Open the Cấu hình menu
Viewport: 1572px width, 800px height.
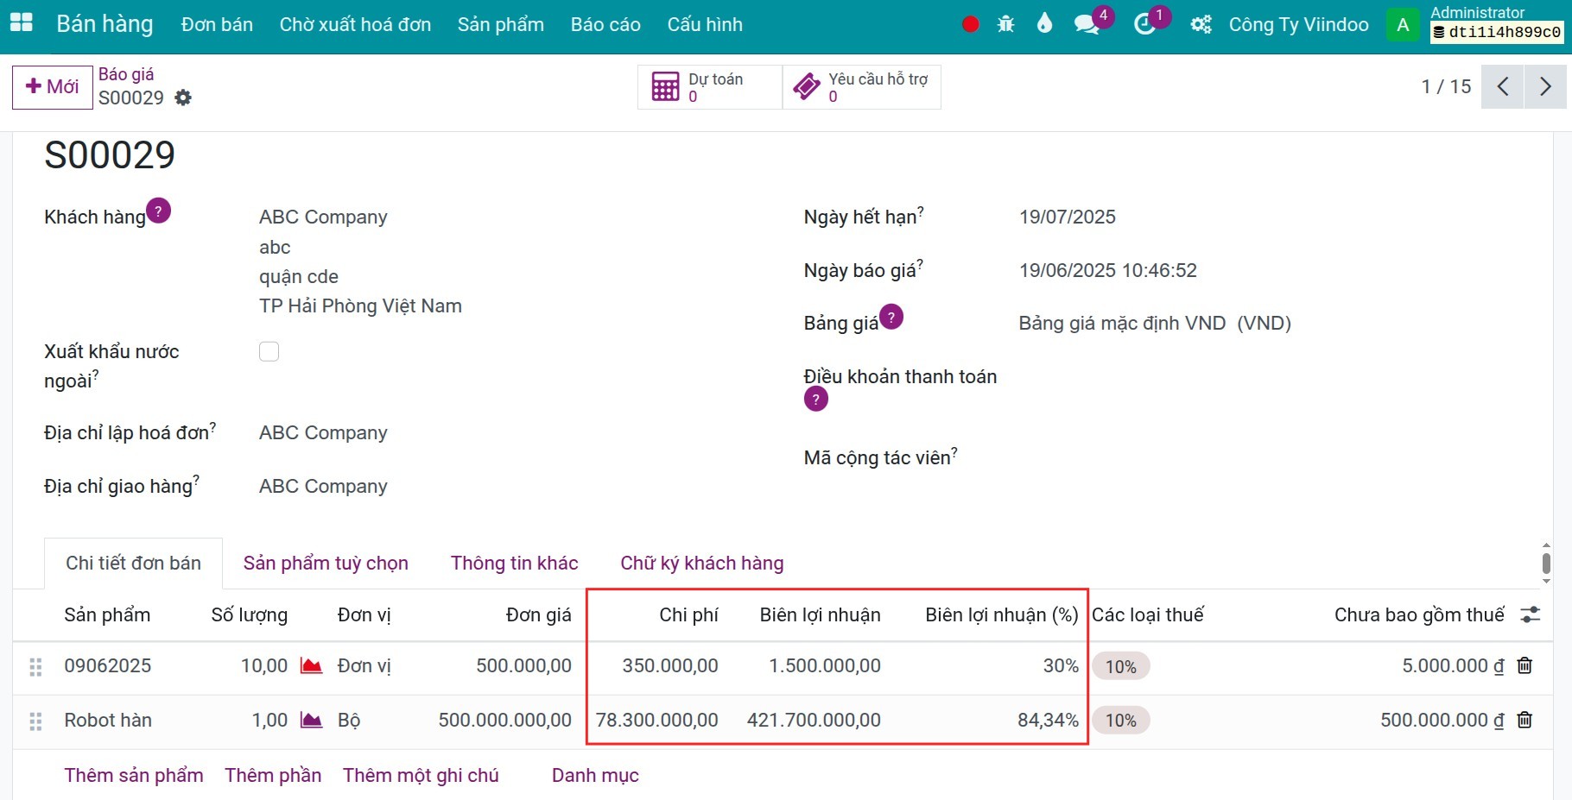(x=705, y=25)
